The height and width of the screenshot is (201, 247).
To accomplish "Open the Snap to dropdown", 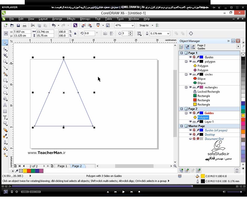I will 152,25.
